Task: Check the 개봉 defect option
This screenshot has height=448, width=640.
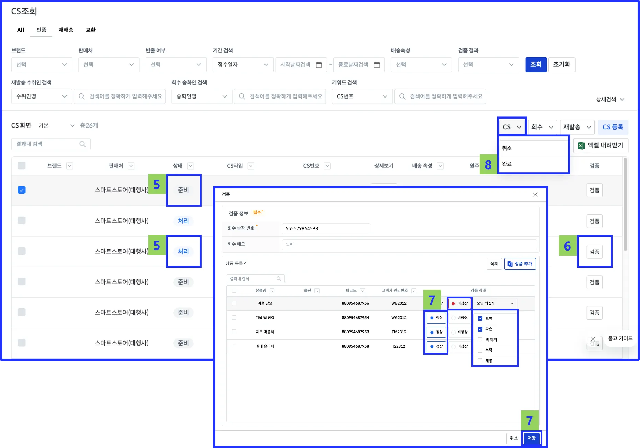Action: point(480,361)
